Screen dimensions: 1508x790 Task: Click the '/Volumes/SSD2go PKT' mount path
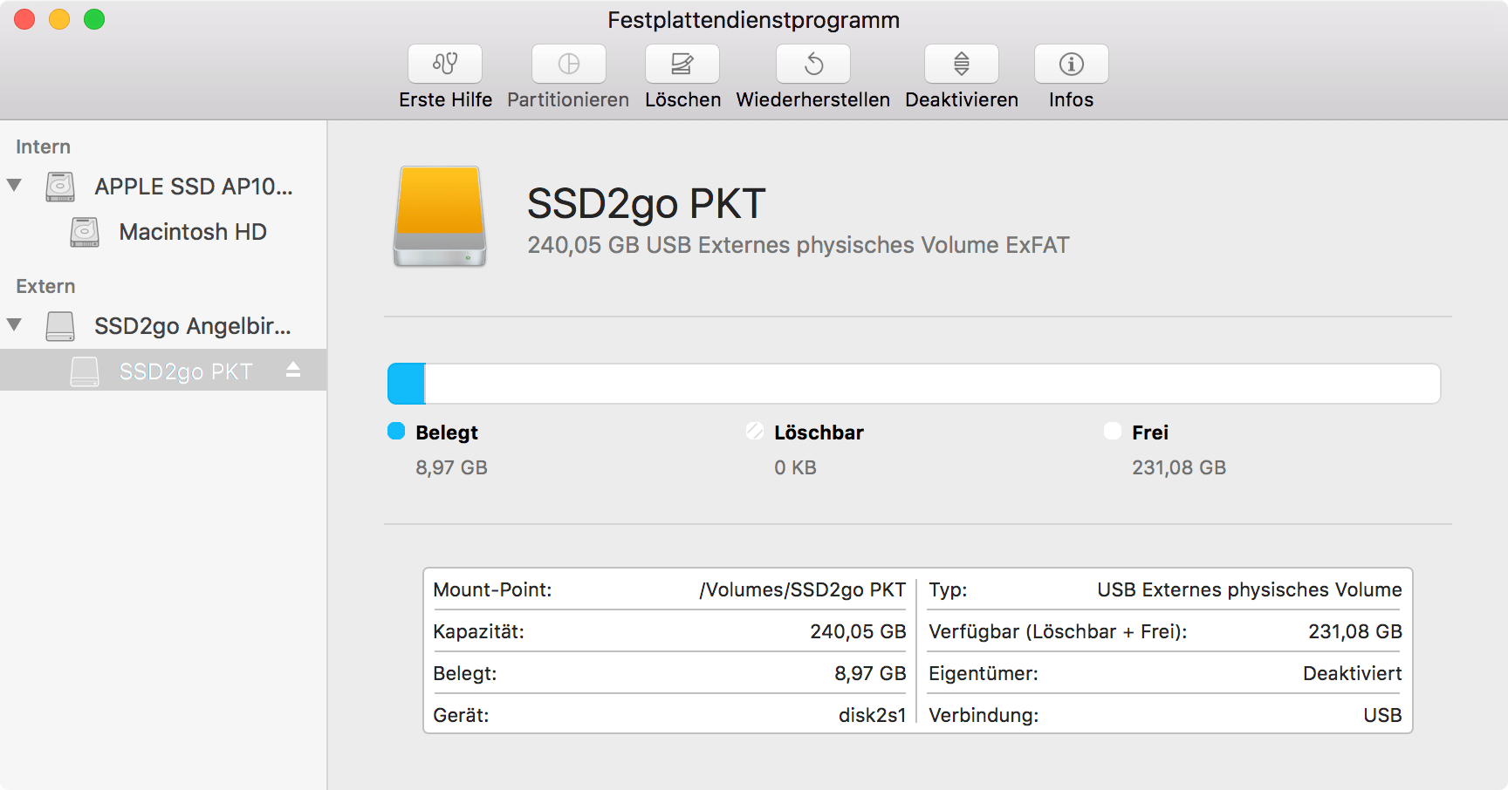803,589
